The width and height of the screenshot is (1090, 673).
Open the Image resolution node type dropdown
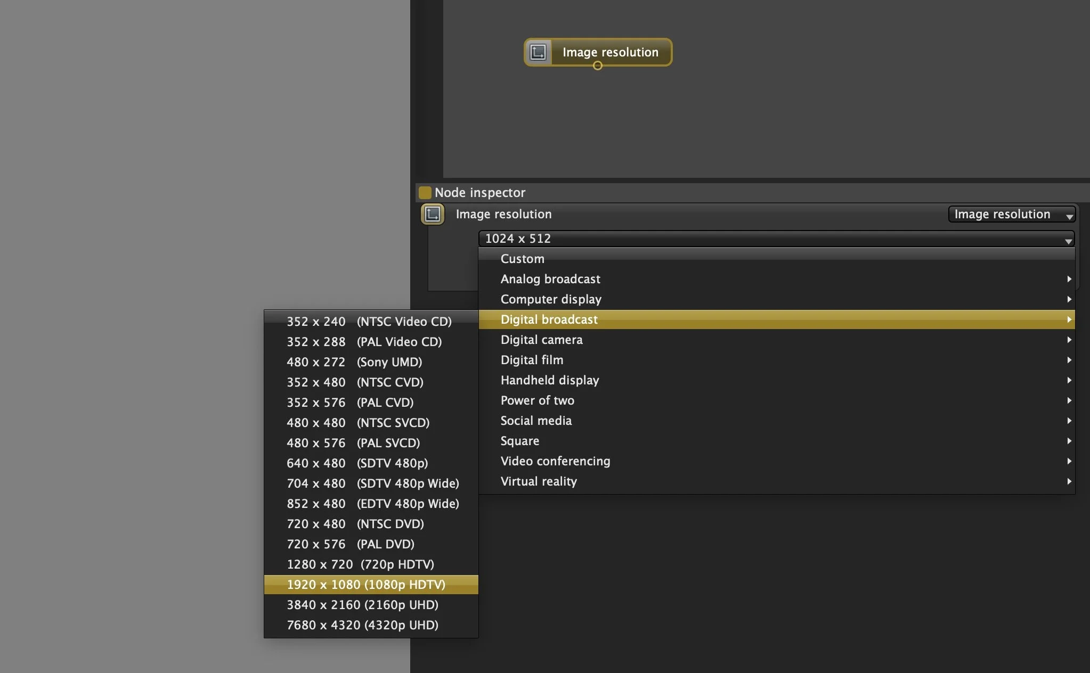tap(1011, 214)
